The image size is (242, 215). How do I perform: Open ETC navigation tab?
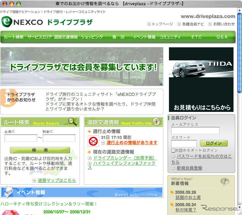pyautogui.click(x=196, y=37)
